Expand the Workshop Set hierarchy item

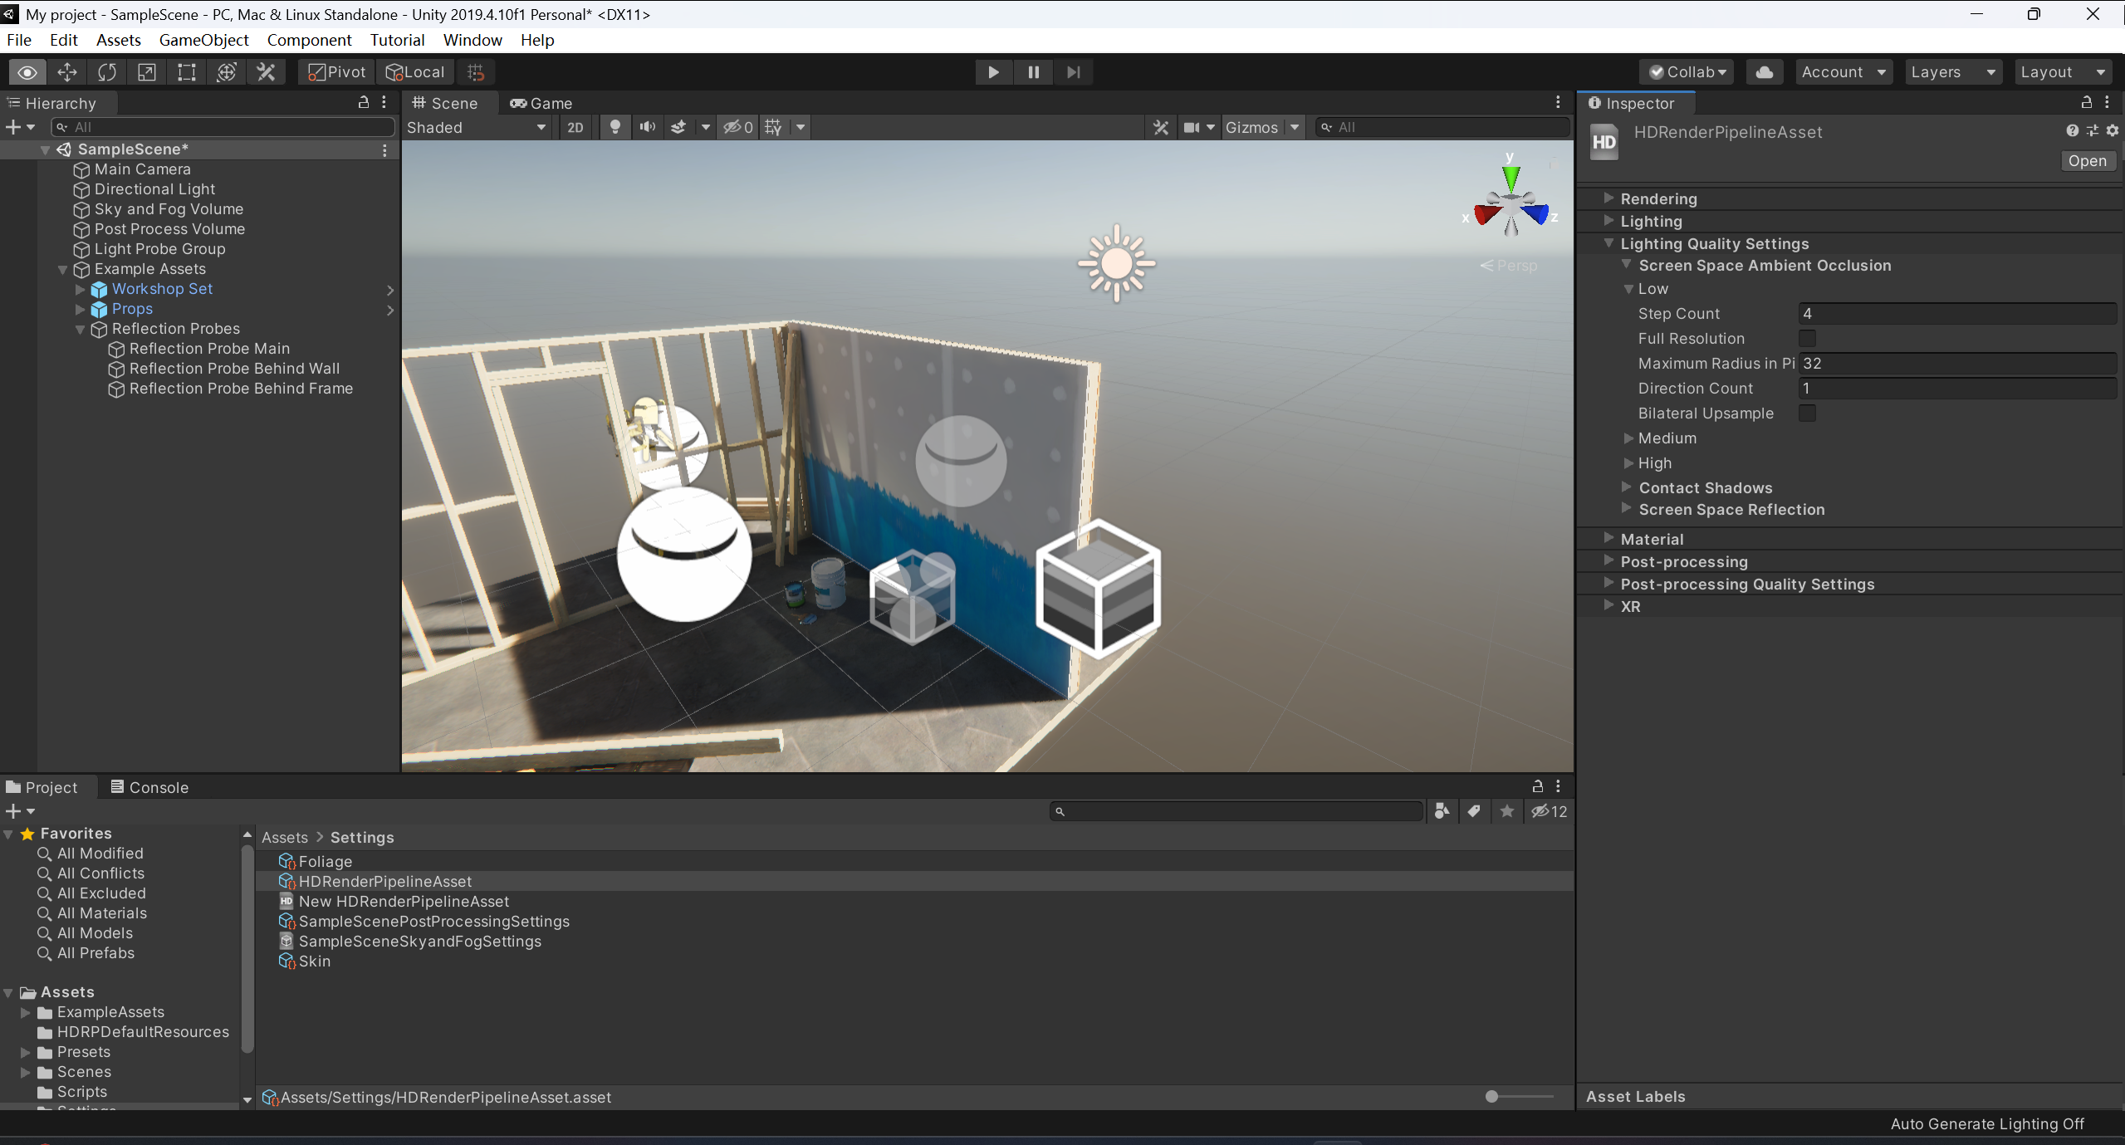coord(81,289)
